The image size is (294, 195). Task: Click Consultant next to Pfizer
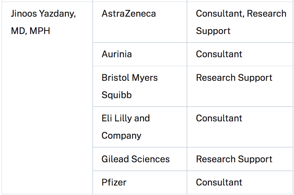pos(219,183)
